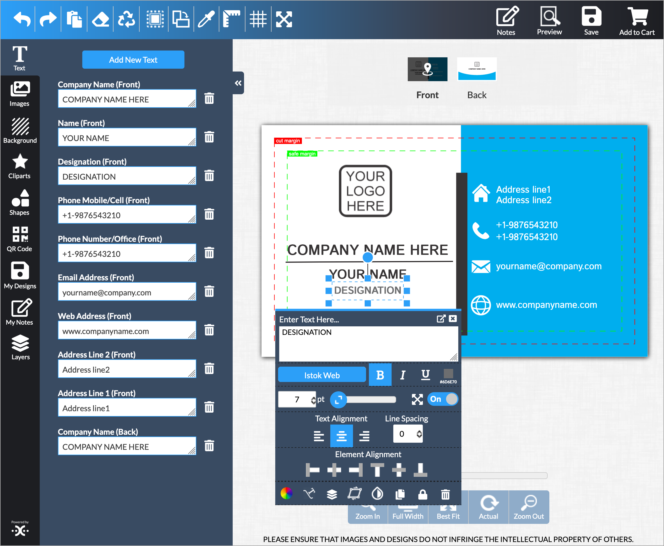
Task: Select the eyedropper color picker tool
Action: pyautogui.click(x=206, y=19)
